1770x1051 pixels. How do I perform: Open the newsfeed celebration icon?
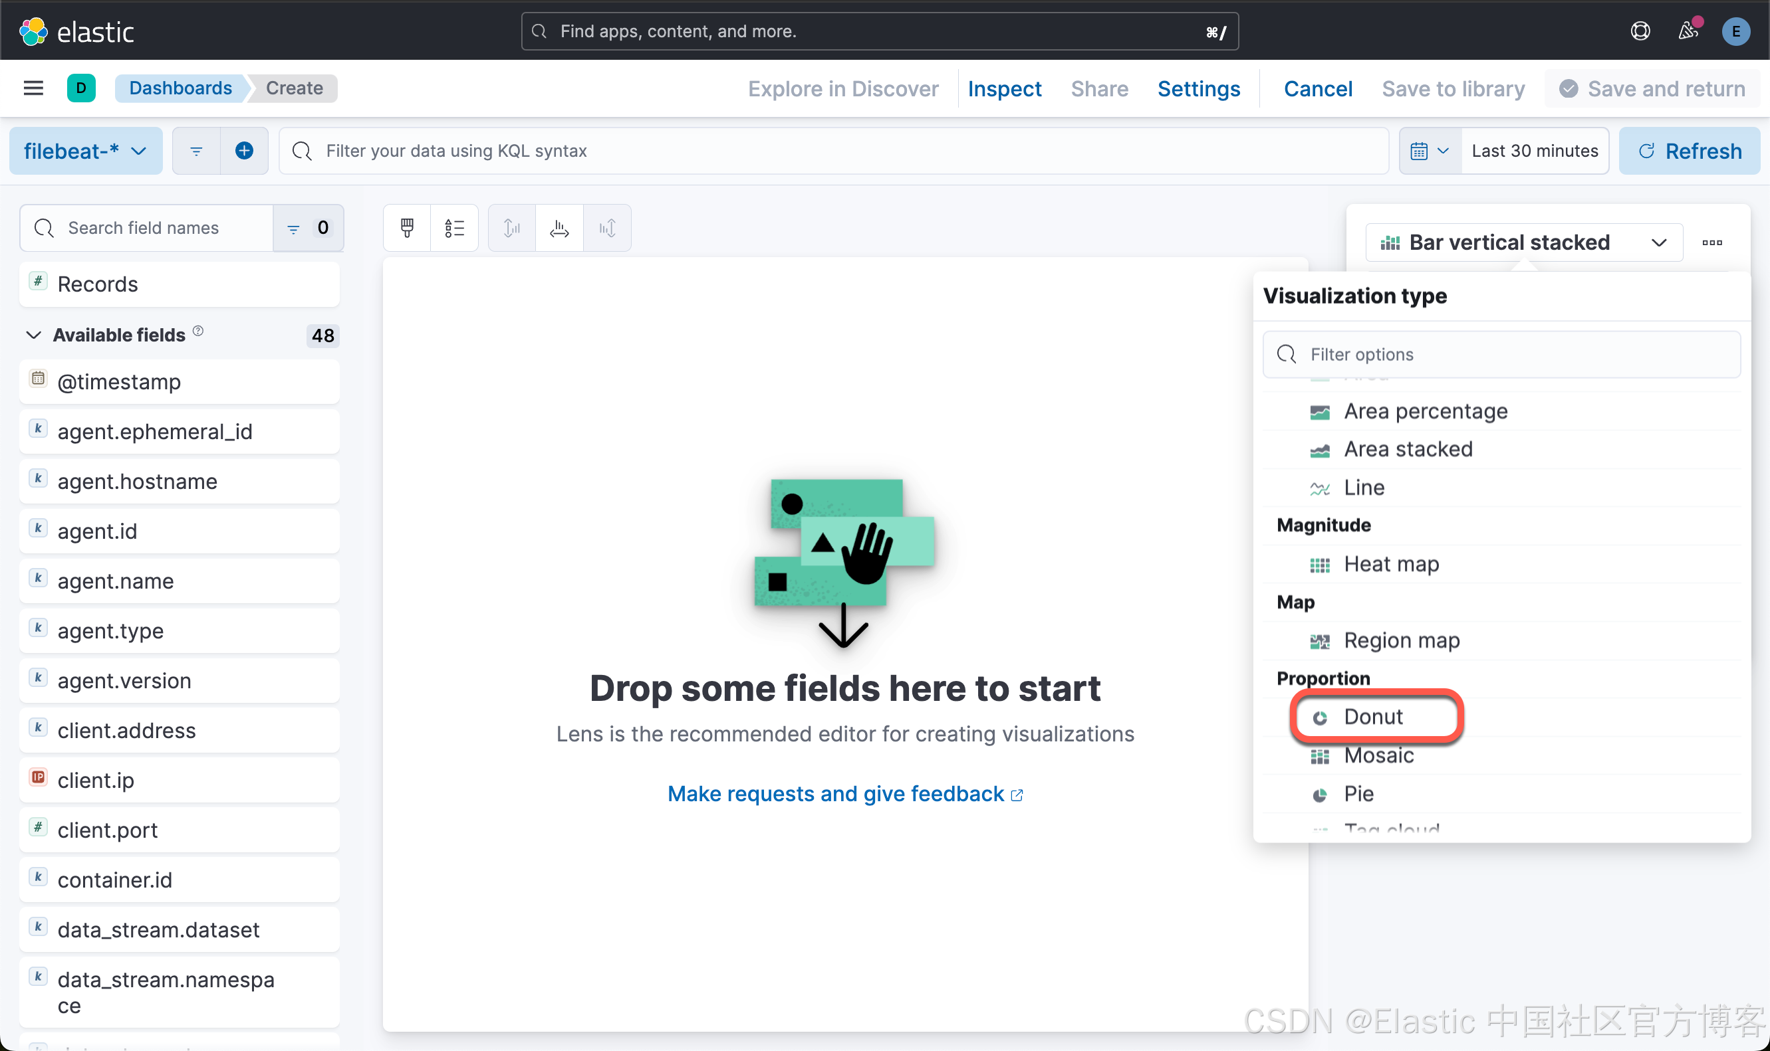pos(1688,31)
